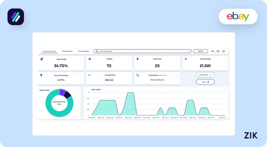The height and width of the screenshot is (147, 267).
Task: Open the Price Analytics tab
Action: pos(84,51)
